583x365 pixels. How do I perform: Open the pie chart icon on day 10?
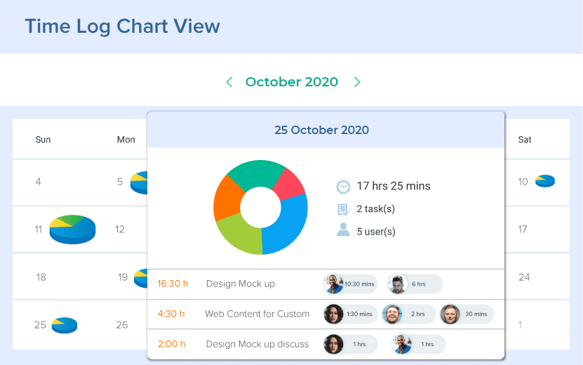pyautogui.click(x=544, y=181)
